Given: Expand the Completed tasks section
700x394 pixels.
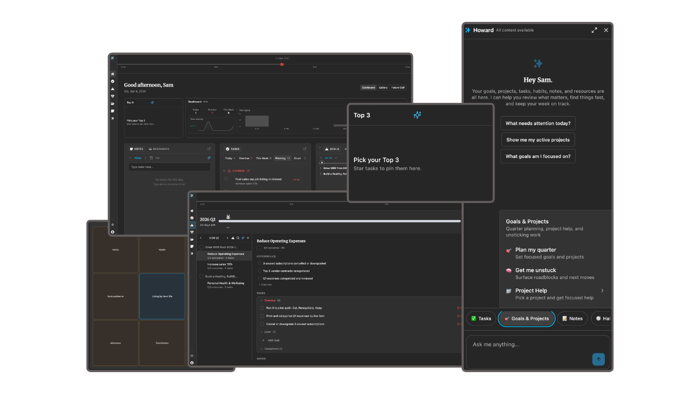Looking at the screenshot, I should [261, 349].
